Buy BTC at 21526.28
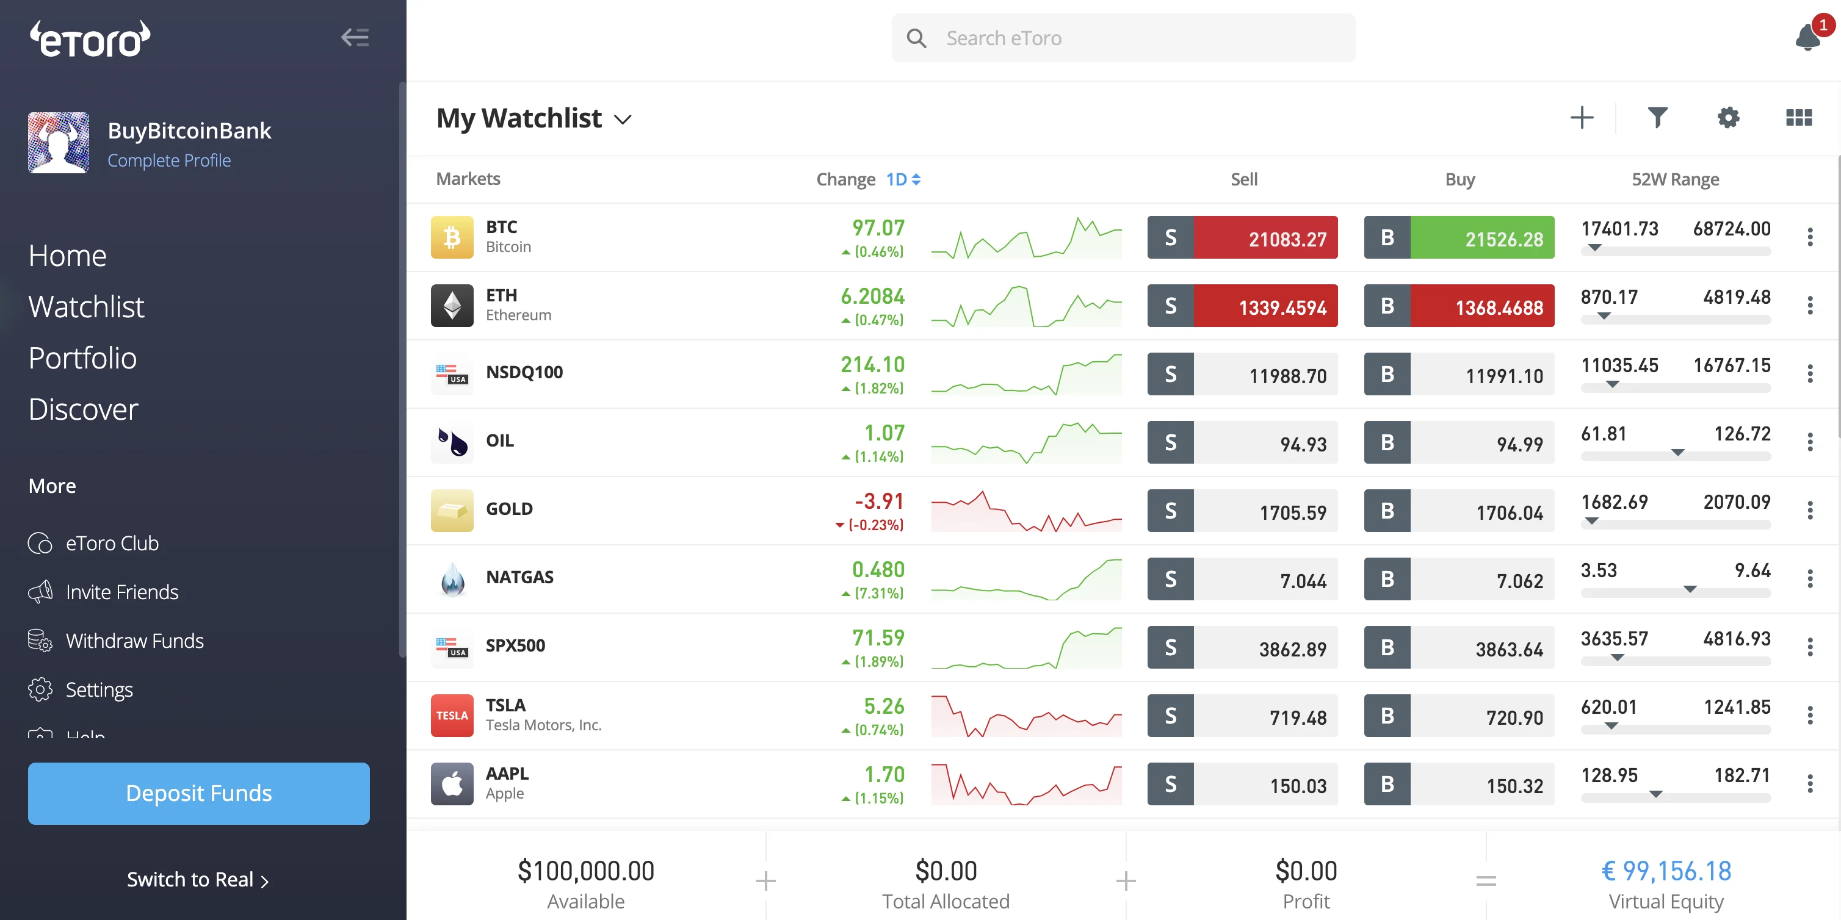This screenshot has width=1841, height=920. [1459, 237]
